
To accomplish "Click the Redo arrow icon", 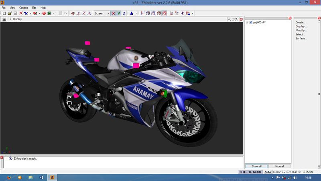I will pyautogui.click(x=65, y=13).
